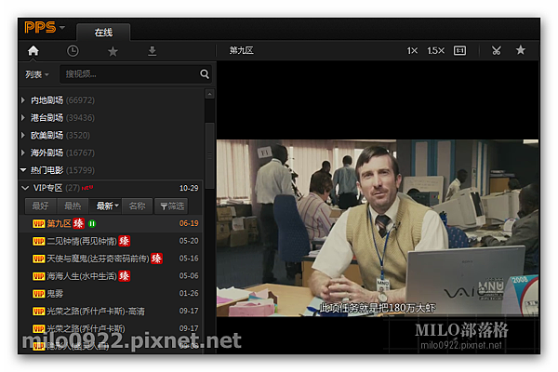Image resolution: width=558 pixels, height=372 pixels.
Task: Click the magnifier search icon
Action: (205, 74)
